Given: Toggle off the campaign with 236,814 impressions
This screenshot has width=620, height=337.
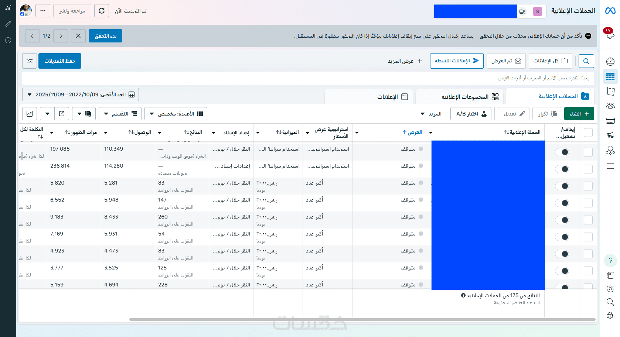Looking at the screenshot, I should (562, 169).
